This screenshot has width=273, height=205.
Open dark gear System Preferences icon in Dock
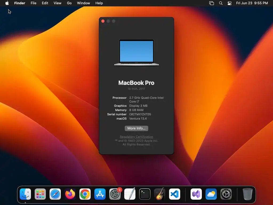click(x=226, y=194)
